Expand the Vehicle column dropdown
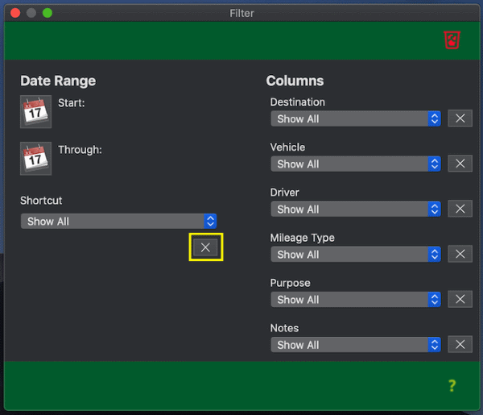Viewport: 483px width, 415px height. [356, 164]
